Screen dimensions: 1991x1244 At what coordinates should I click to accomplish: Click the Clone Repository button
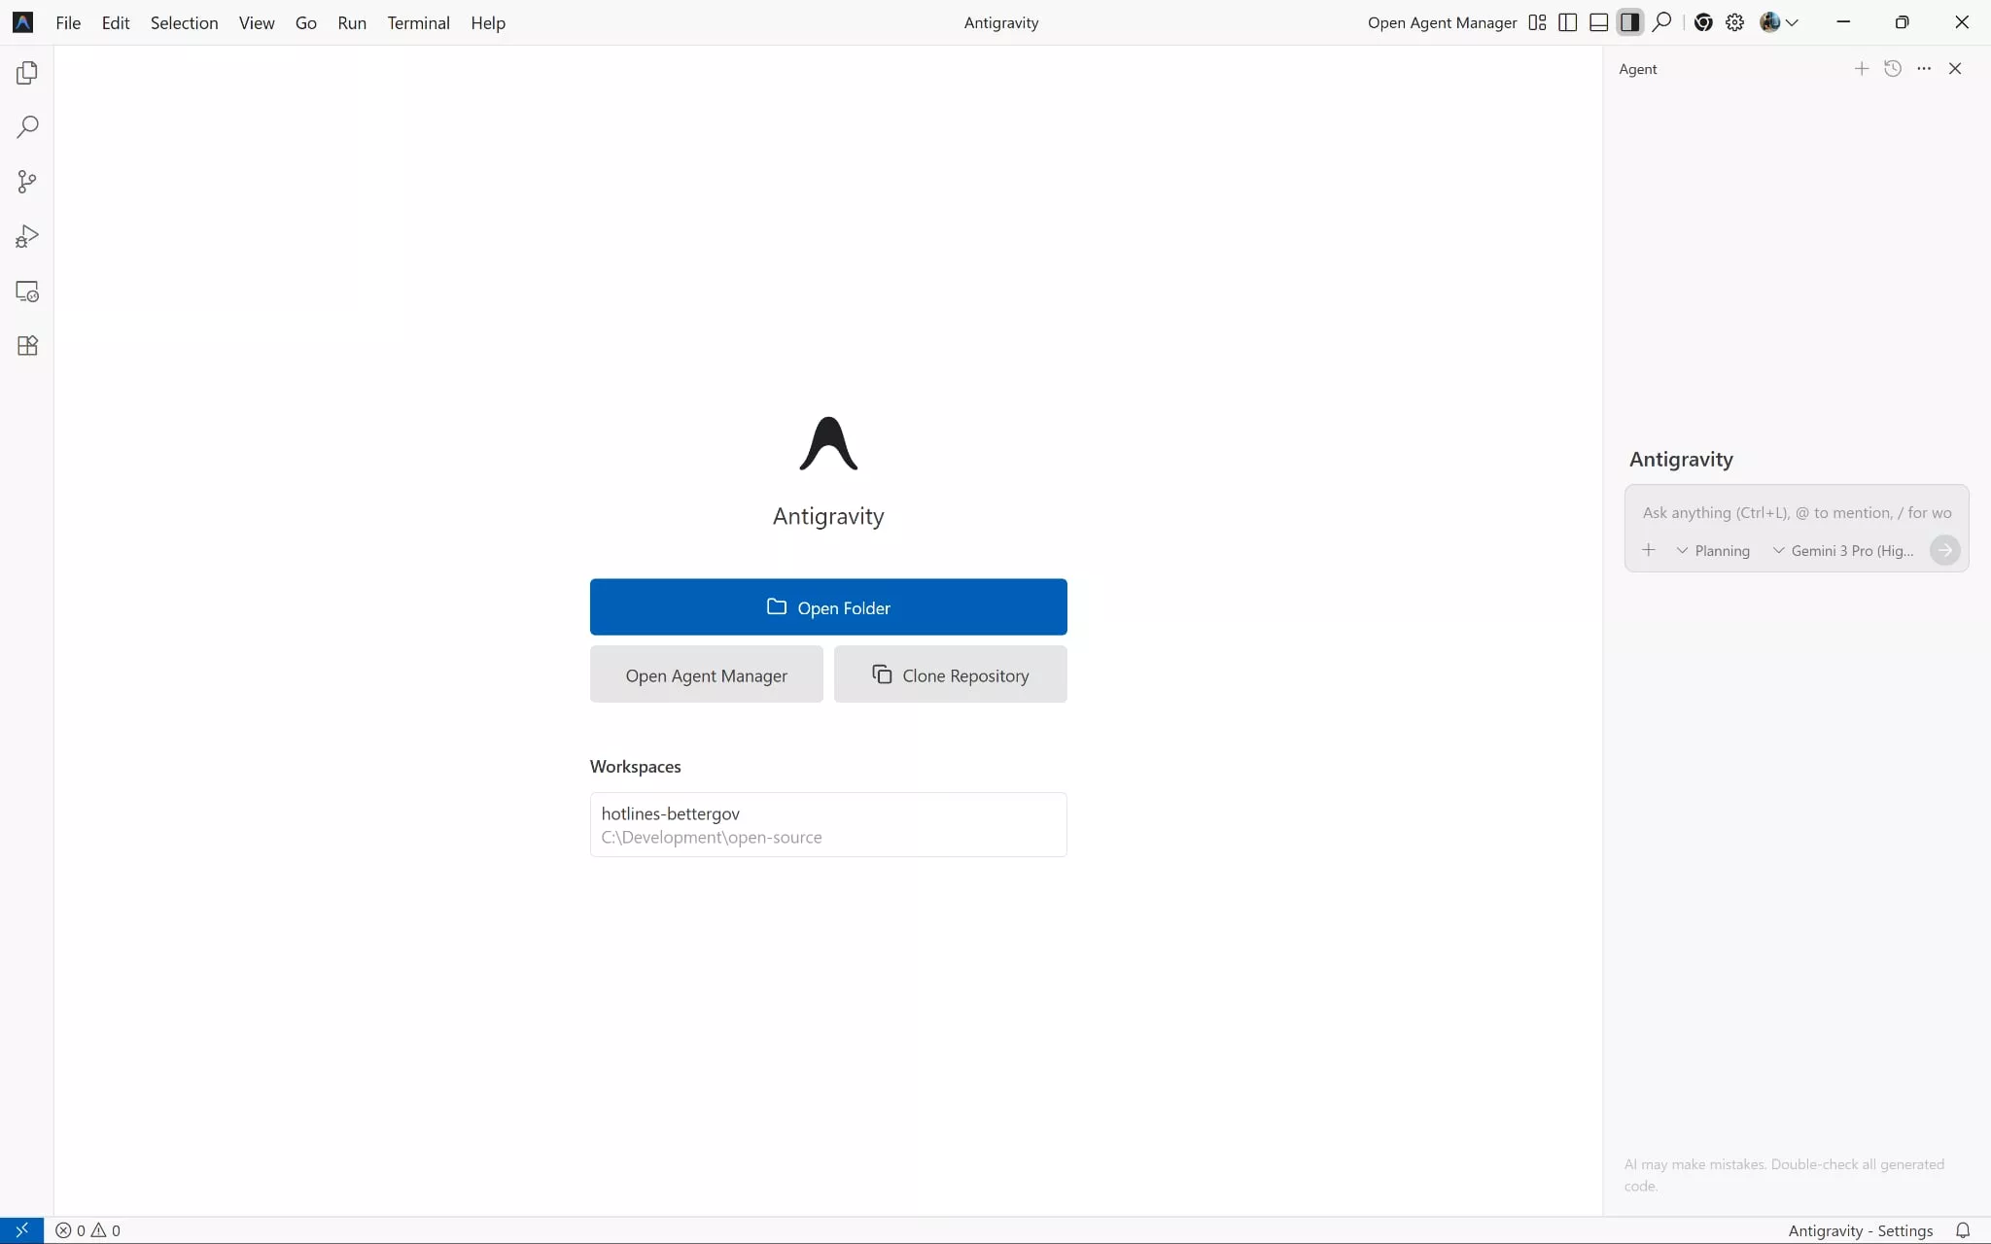click(x=950, y=674)
